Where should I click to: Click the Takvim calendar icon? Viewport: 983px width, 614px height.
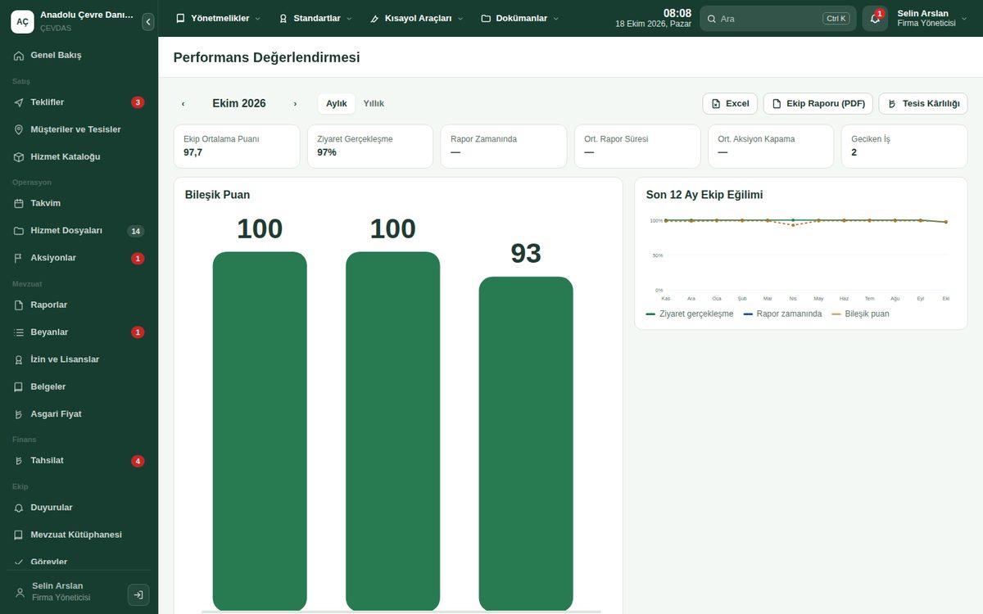[x=19, y=203]
